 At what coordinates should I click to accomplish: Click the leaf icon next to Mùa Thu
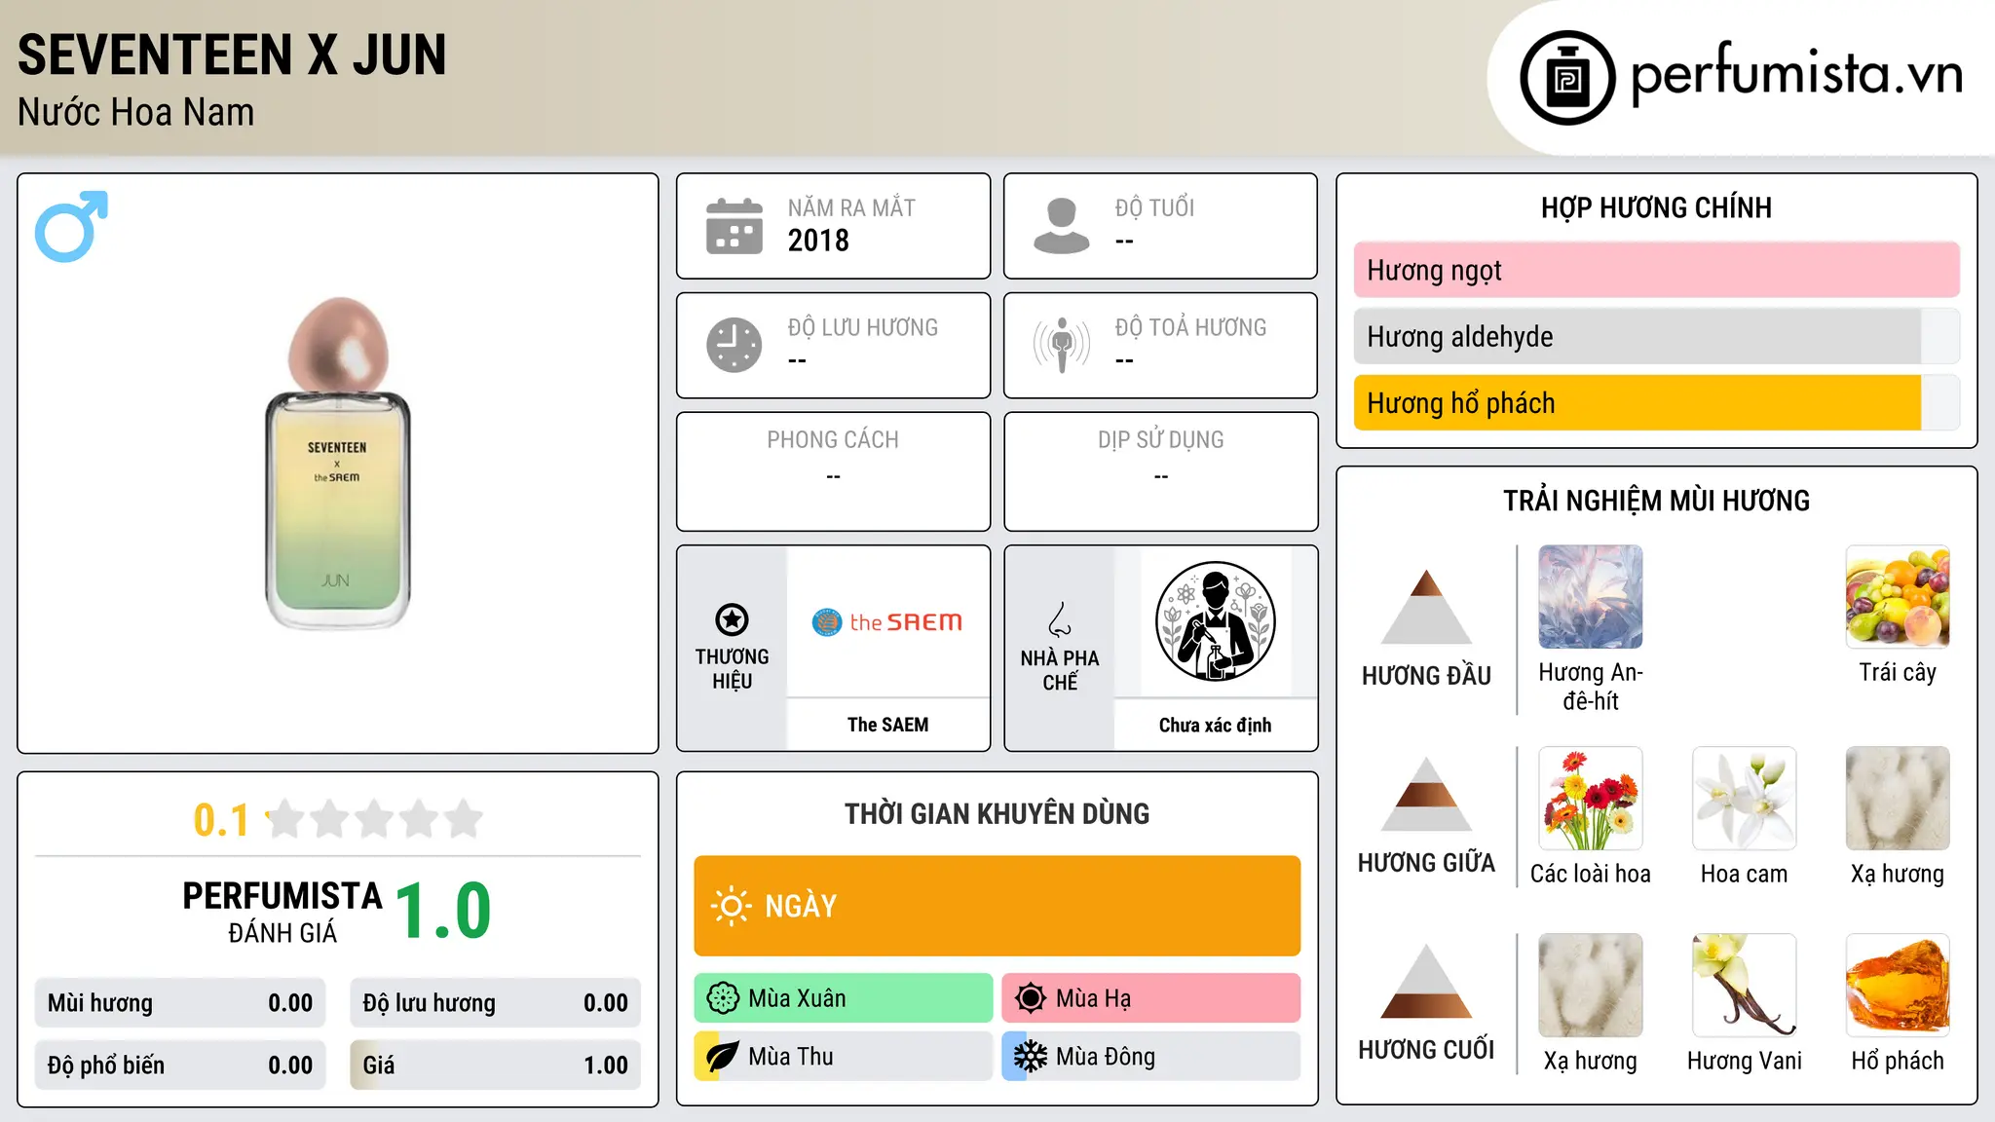723,1057
